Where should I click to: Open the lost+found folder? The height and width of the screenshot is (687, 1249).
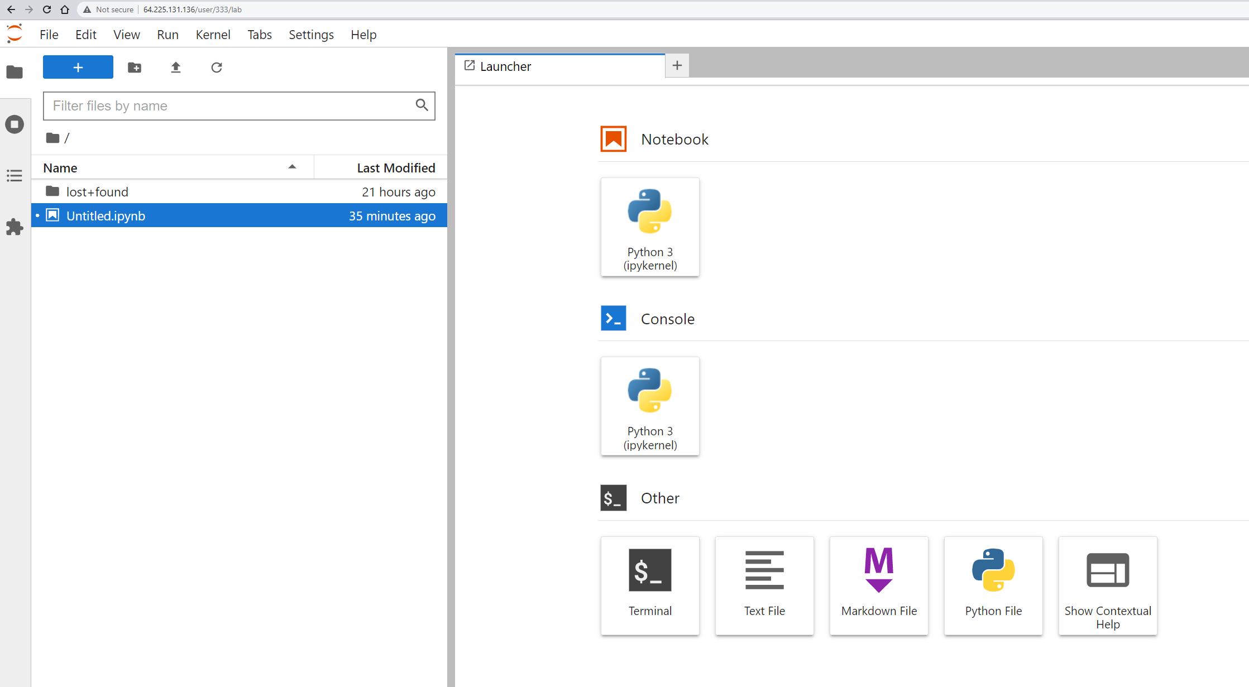coord(97,192)
